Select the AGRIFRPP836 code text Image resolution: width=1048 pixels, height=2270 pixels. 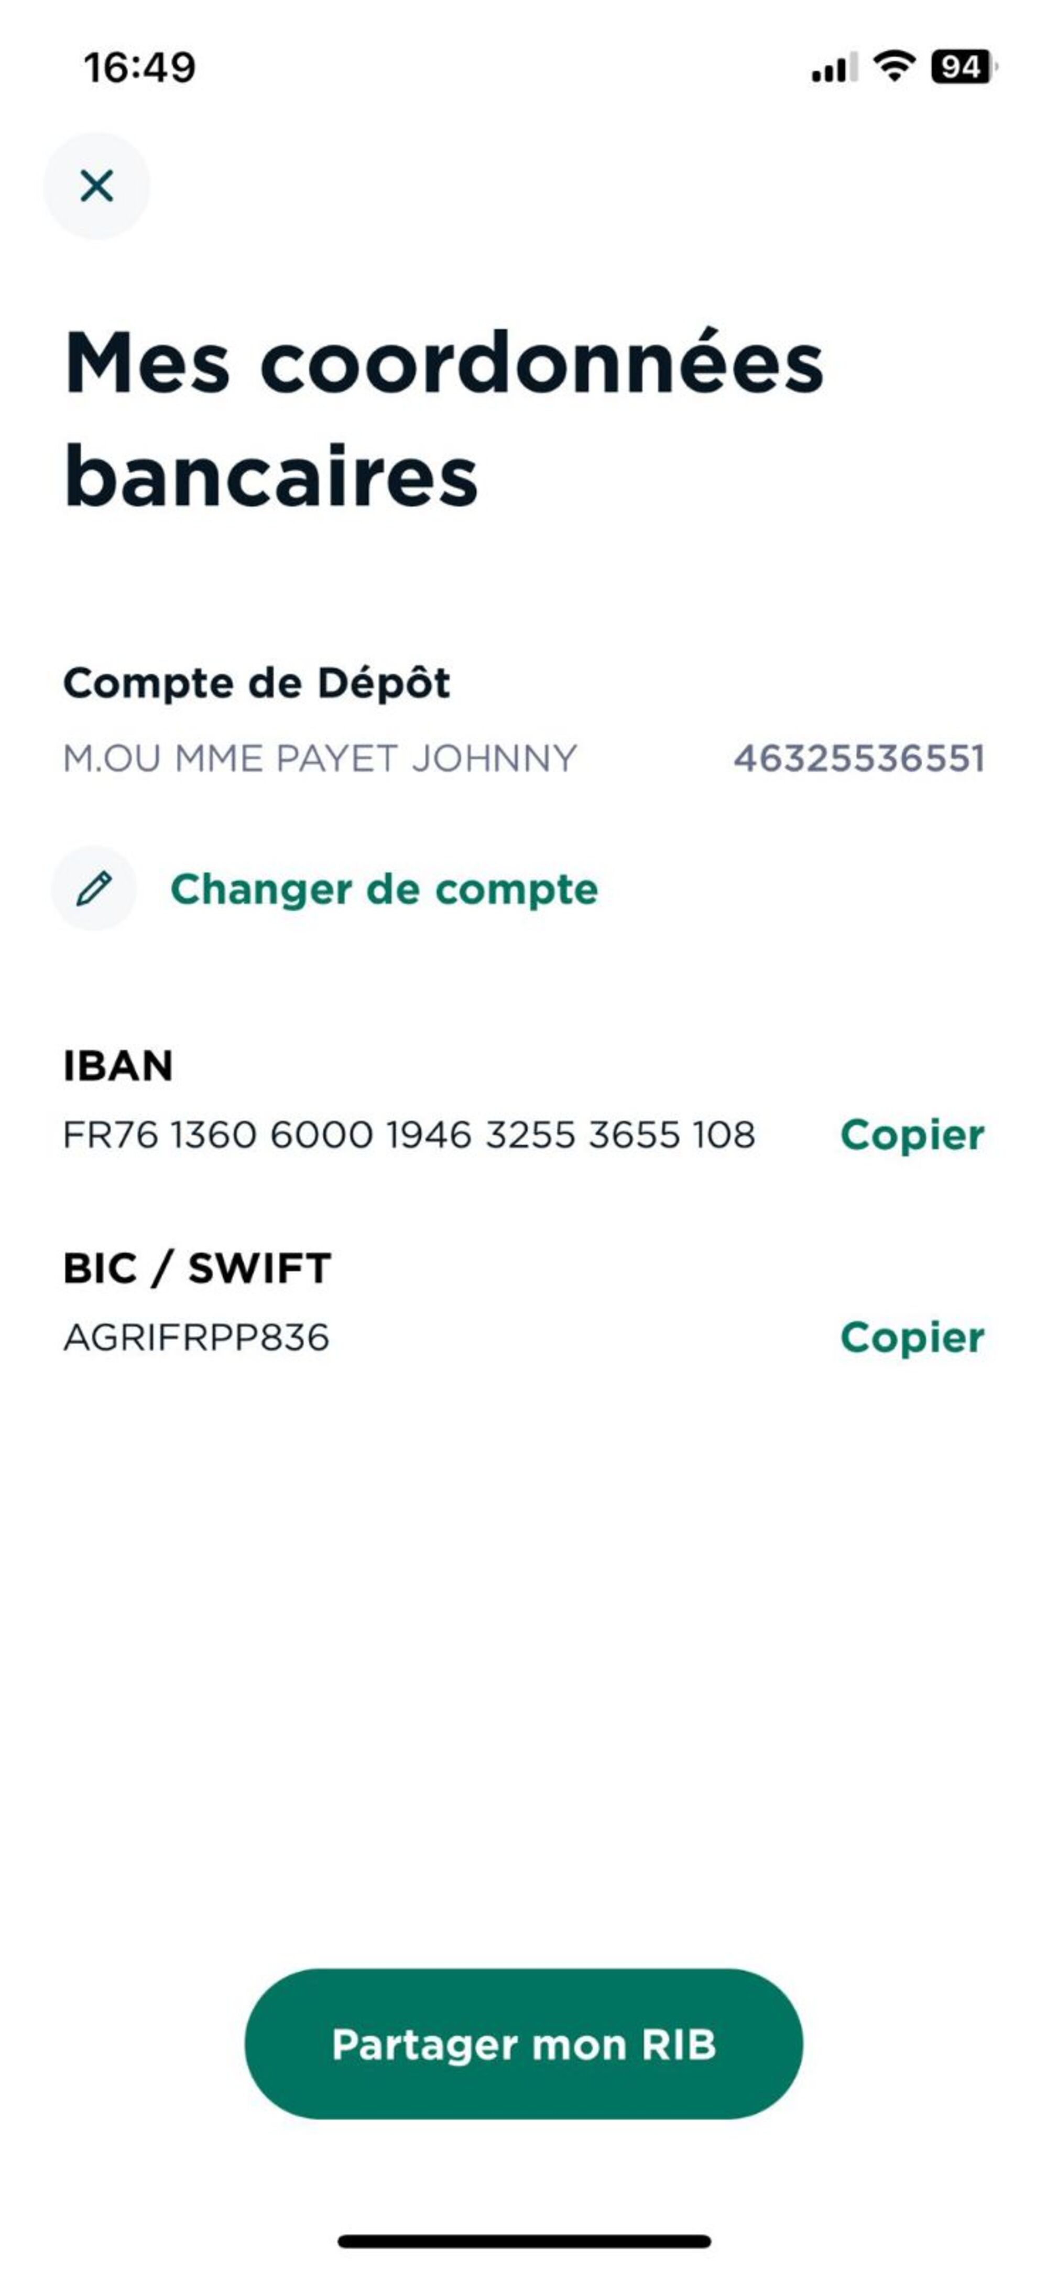tap(196, 1338)
